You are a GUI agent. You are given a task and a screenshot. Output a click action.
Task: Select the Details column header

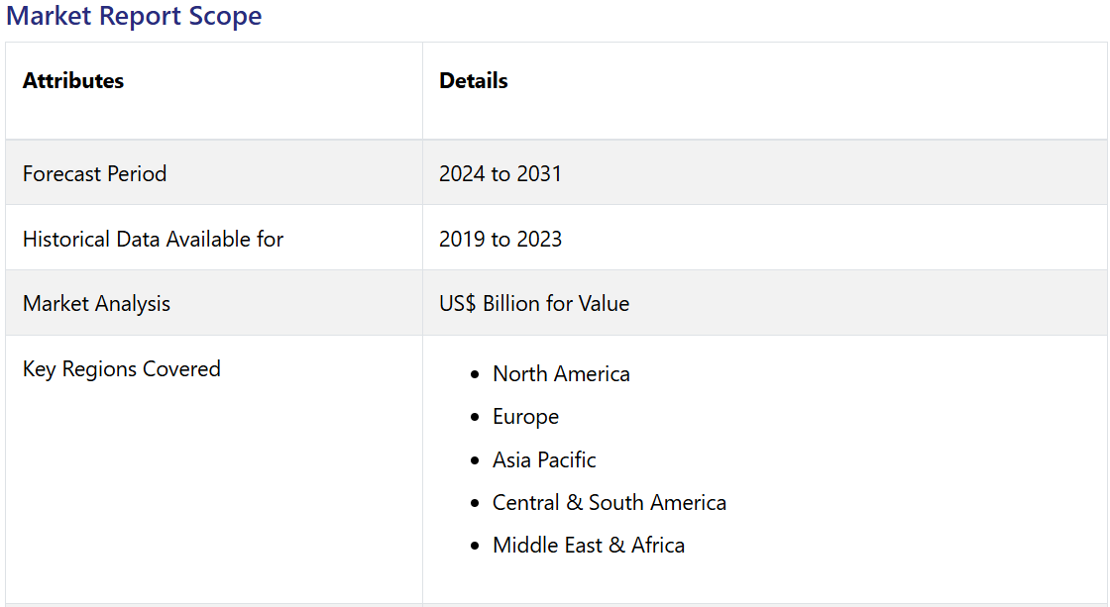point(474,81)
